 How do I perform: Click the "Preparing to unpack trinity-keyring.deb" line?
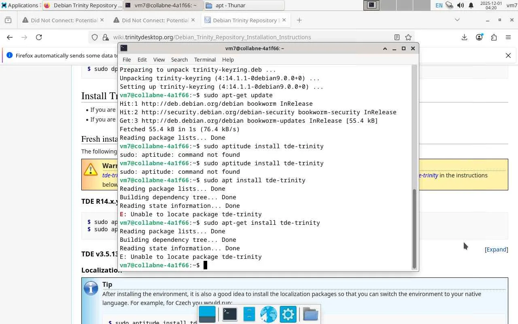coord(198,70)
